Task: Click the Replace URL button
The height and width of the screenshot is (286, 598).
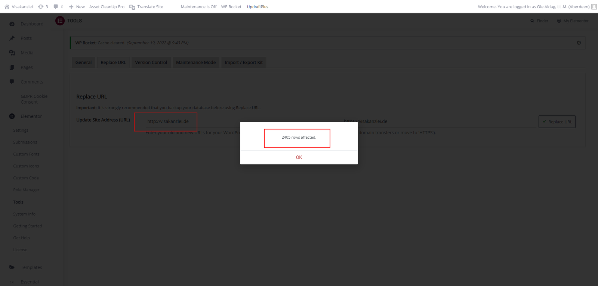Action: 557,122
